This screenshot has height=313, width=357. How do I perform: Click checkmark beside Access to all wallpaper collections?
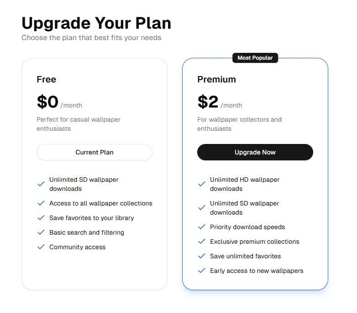[41, 203]
